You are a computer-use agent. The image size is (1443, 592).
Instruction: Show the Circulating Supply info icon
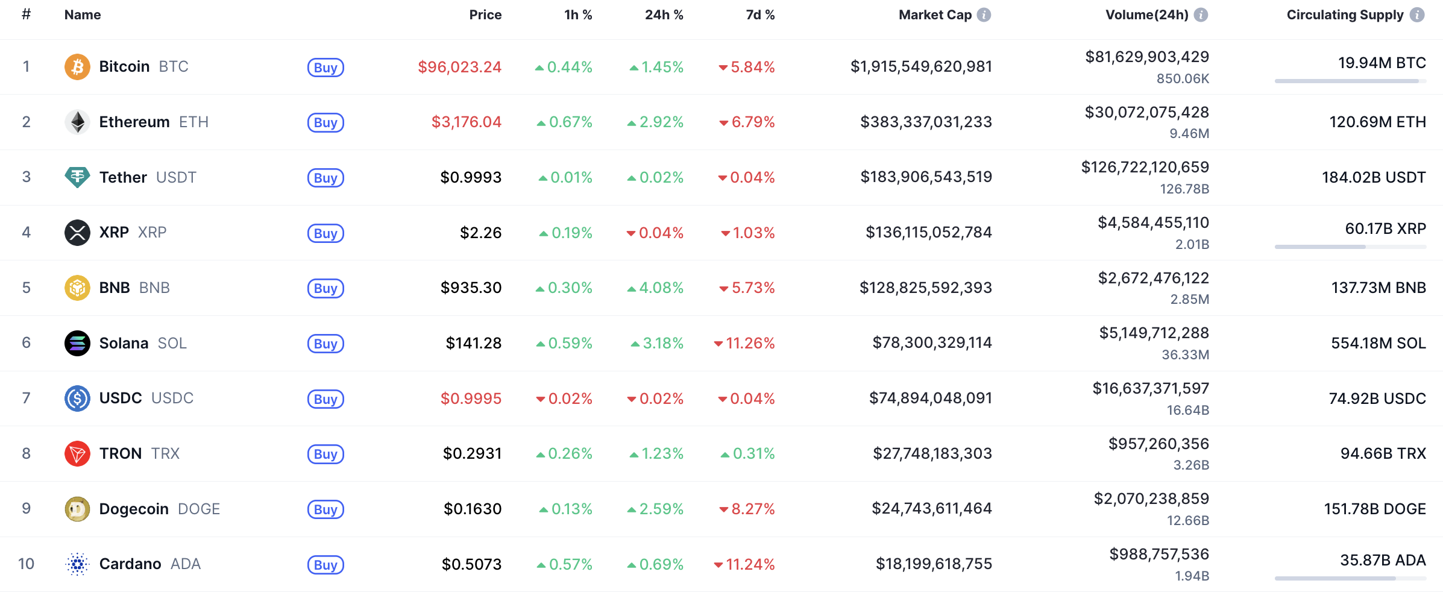click(x=1417, y=15)
